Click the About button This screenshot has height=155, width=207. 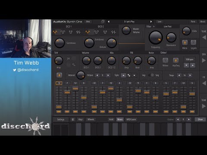(203, 22)
